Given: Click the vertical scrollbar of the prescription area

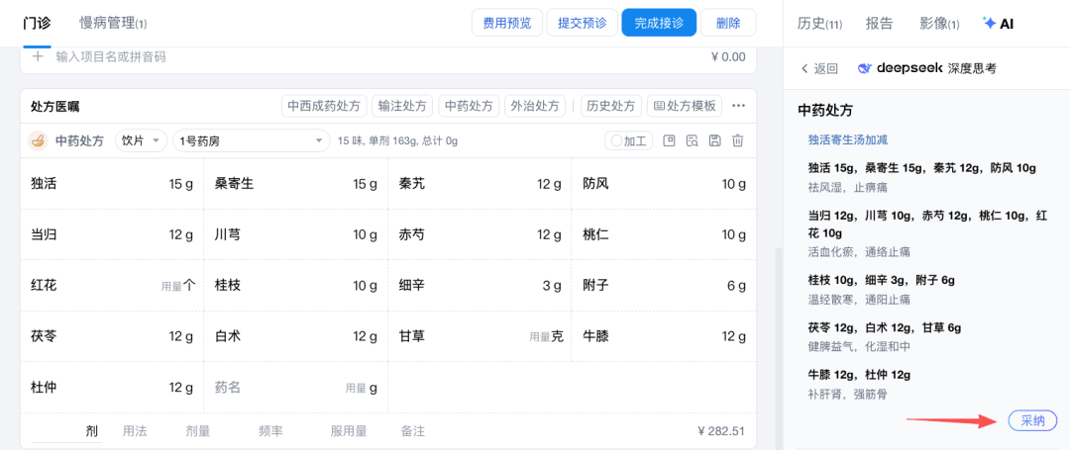Looking at the screenshot, I should coord(777,347).
